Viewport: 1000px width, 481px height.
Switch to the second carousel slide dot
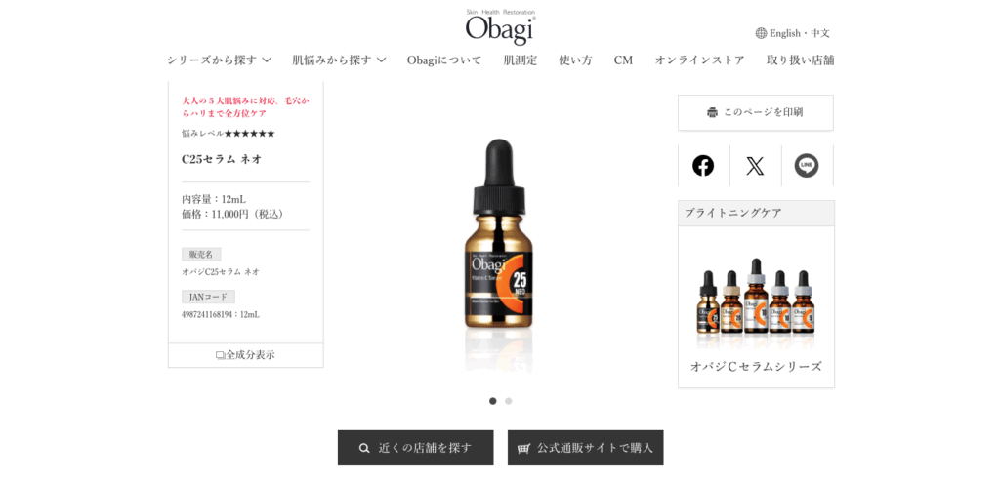pos(508,401)
